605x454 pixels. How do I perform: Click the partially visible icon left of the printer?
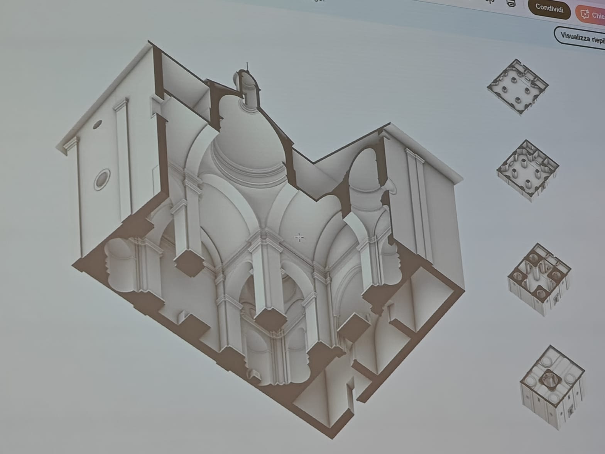click(x=490, y=2)
